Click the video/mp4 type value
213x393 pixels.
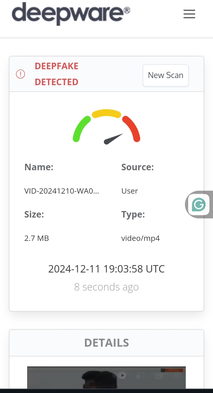141,238
